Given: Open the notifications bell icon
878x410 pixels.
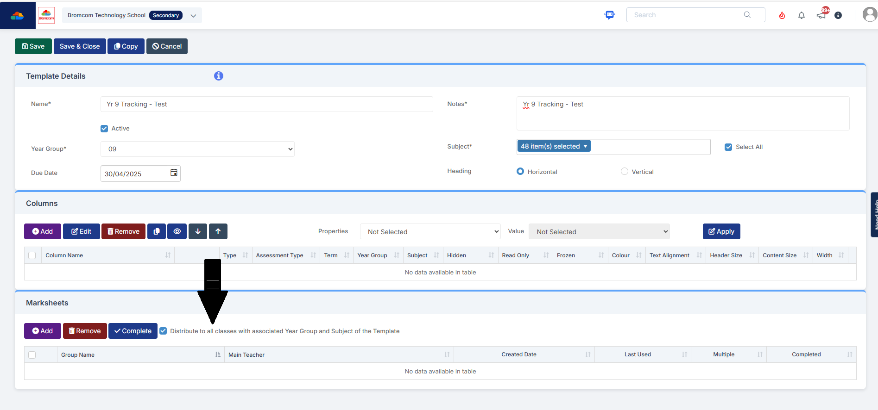Looking at the screenshot, I should [802, 15].
